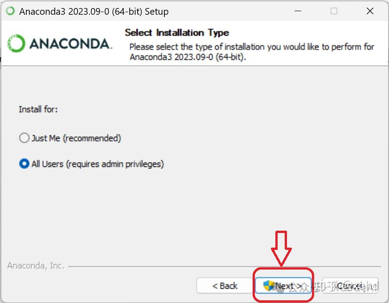This screenshot has height=303, width=389.
Task: Cancel the Anaconda installation
Action: (x=350, y=286)
